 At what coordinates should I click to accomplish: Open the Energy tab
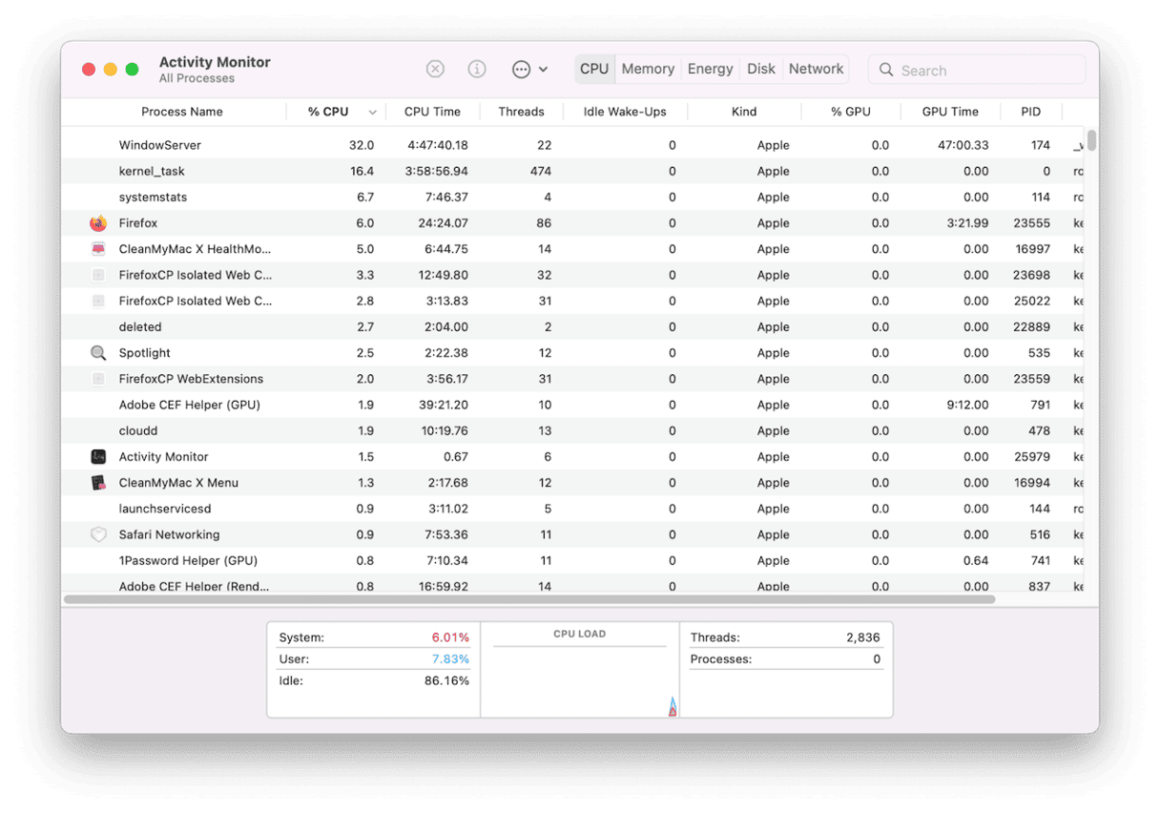pyautogui.click(x=711, y=69)
